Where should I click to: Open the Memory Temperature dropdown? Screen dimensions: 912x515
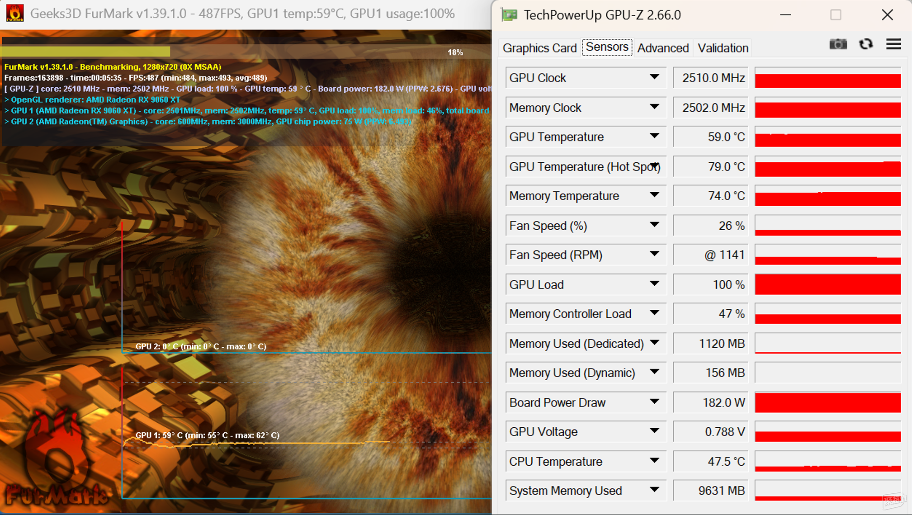[x=654, y=195]
